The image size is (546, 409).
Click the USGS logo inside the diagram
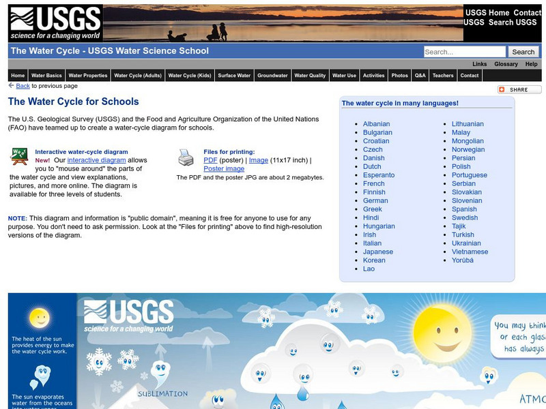click(x=128, y=316)
